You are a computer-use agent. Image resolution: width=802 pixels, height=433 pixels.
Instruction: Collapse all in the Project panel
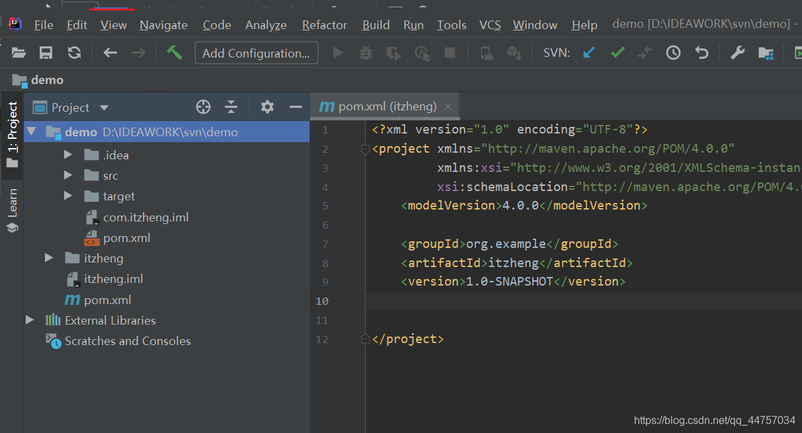click(x=231, y=107)
